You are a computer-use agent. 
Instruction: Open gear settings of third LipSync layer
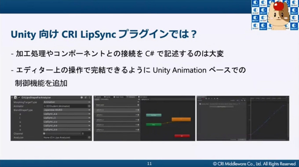coord(138,120)
